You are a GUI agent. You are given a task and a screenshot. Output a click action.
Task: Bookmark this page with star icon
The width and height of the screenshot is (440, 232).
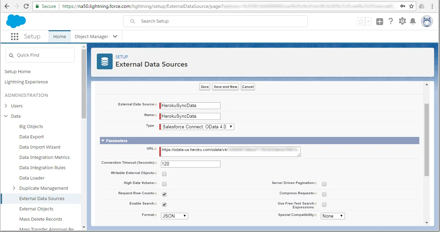(x=411, y=6)
